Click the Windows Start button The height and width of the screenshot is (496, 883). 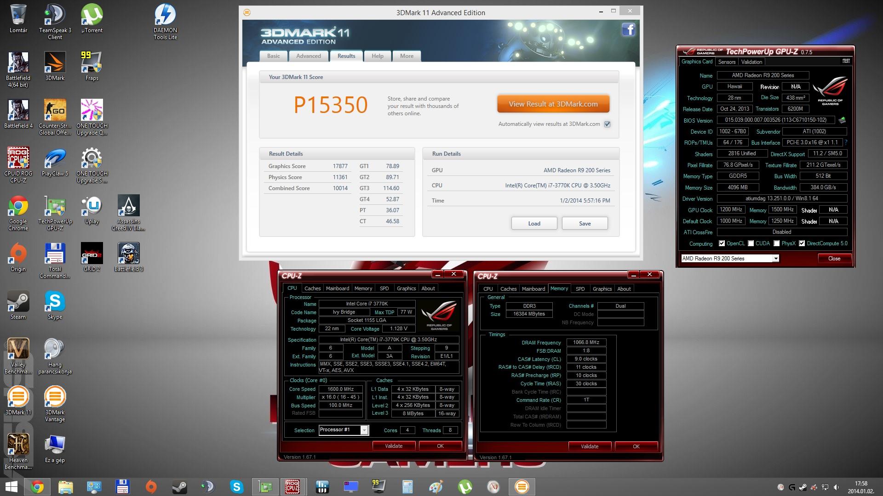[x=11, y=487]
